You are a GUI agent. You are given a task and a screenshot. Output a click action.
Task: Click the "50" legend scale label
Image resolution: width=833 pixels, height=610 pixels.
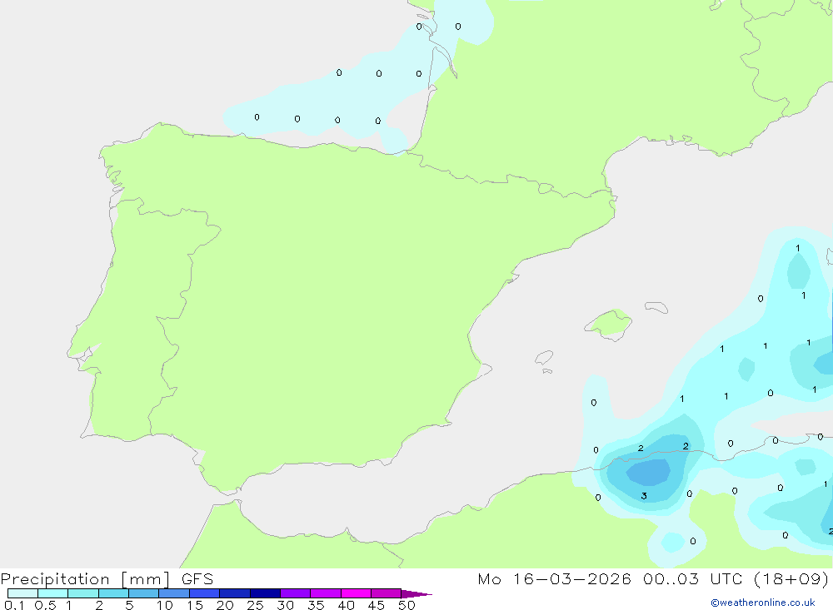[x=407, y=605]
